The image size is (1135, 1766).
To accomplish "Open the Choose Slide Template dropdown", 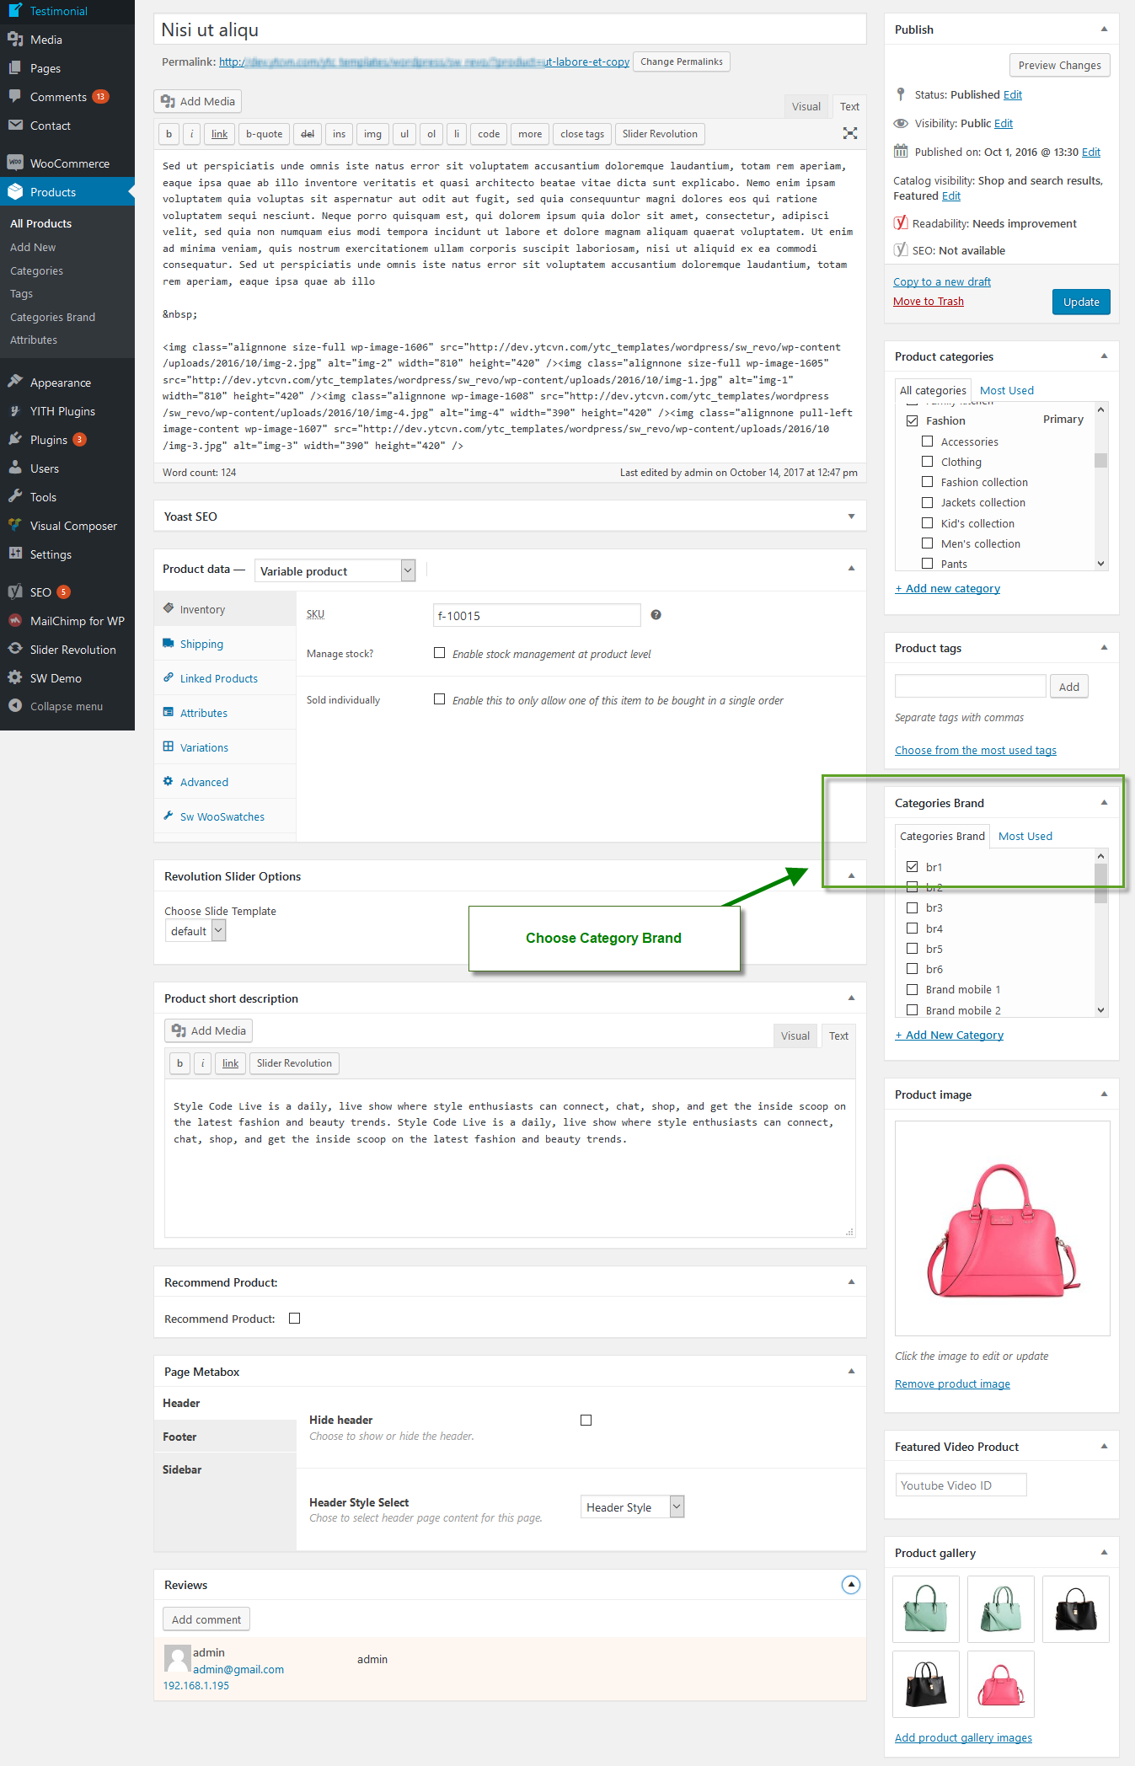I will [195, 930].
